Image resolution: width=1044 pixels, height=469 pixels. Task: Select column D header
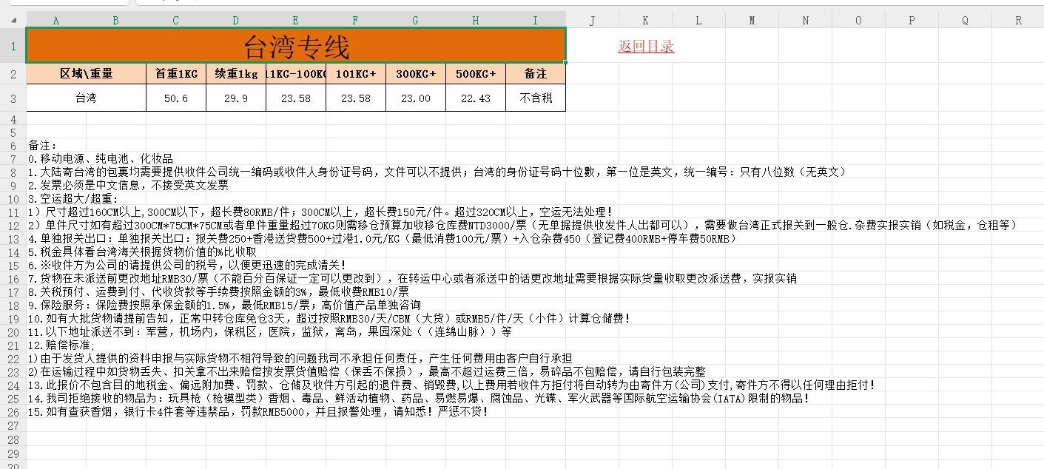point(236,21)
